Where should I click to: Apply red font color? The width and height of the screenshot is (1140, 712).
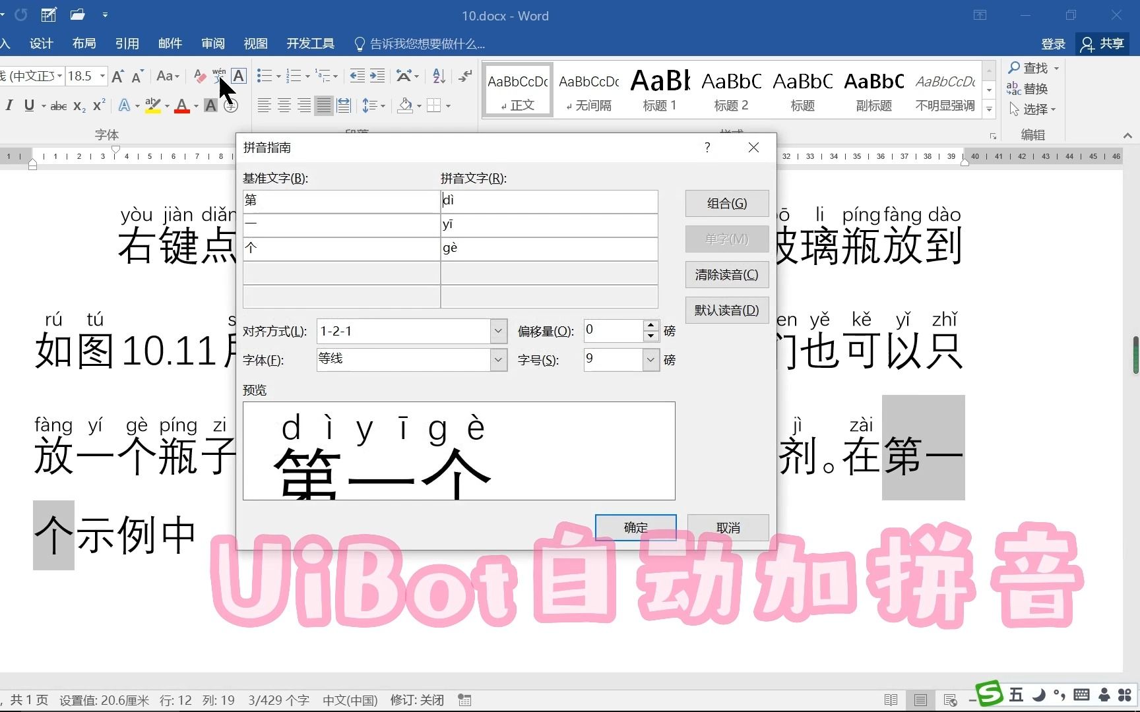182,105
